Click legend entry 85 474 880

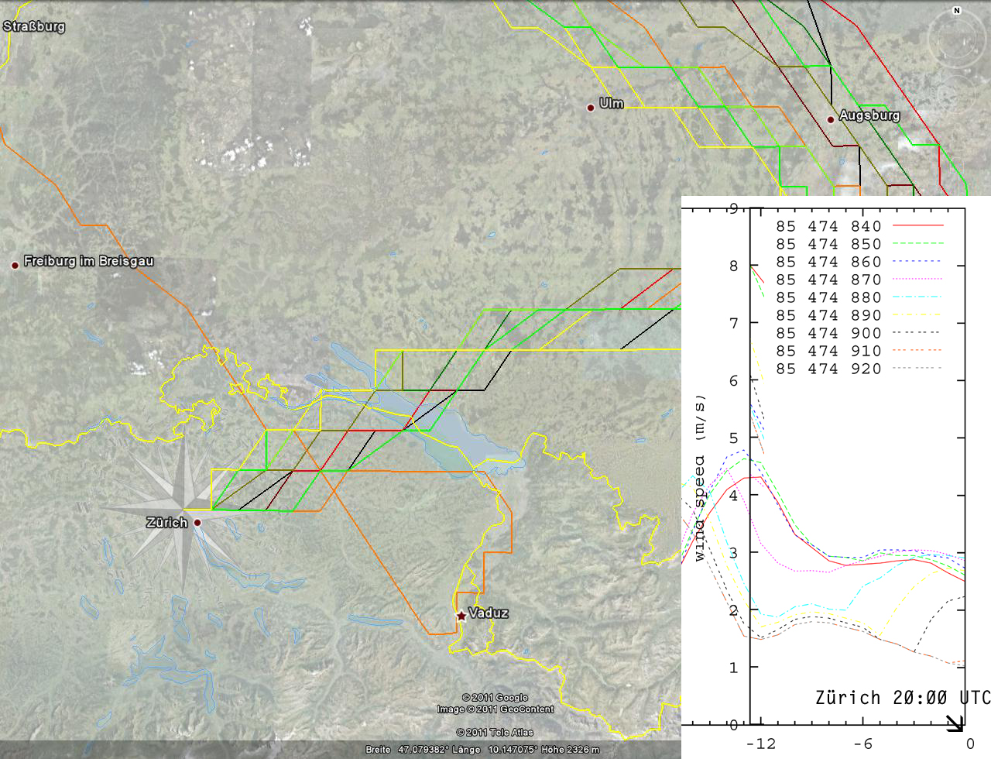coord(859,297)
